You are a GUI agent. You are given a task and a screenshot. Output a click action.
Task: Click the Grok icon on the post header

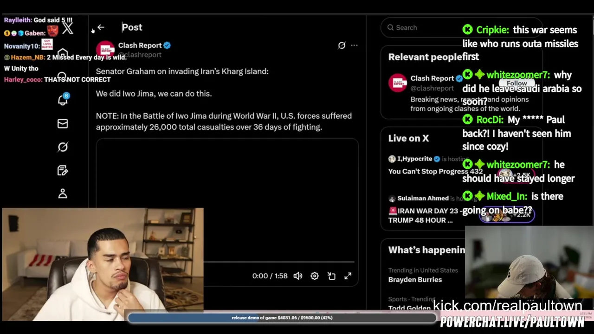coord(342,45)
